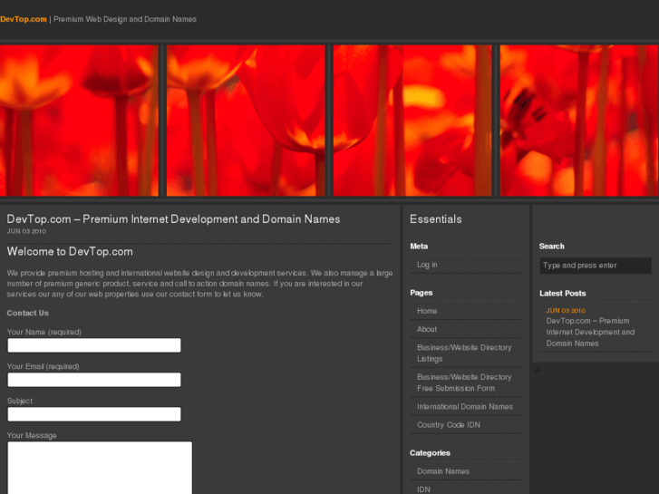Viewport: 659px width, 494px height.
Task: Click the 'Pages' sidebar heading
Action: tap(422, 293)
